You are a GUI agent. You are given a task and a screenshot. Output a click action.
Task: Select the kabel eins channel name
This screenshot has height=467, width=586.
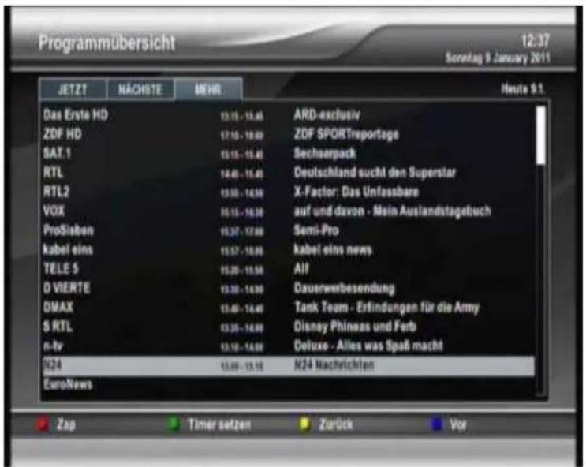coord(68,249)
